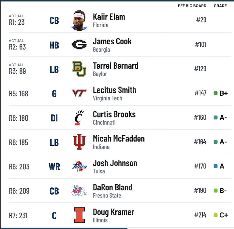The height and width of the screenshot is (229, 234).
Task: Click the yellow C+ grade swatch
Action: (215, 215)
